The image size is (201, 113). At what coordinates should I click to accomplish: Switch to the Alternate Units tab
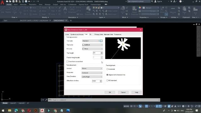pos(108,35)
